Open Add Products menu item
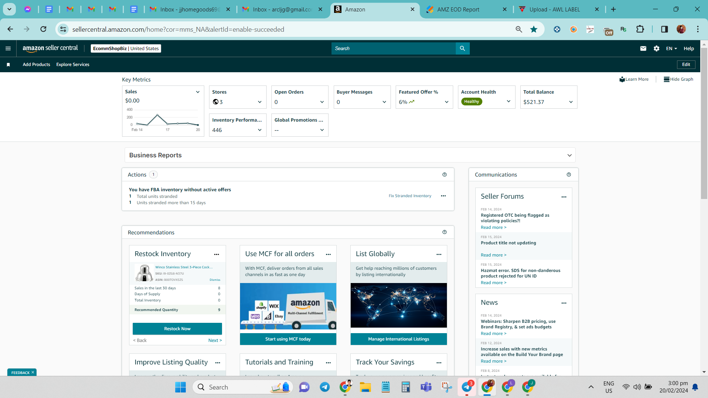The image size is (708, 398). (x=37, y=64)
